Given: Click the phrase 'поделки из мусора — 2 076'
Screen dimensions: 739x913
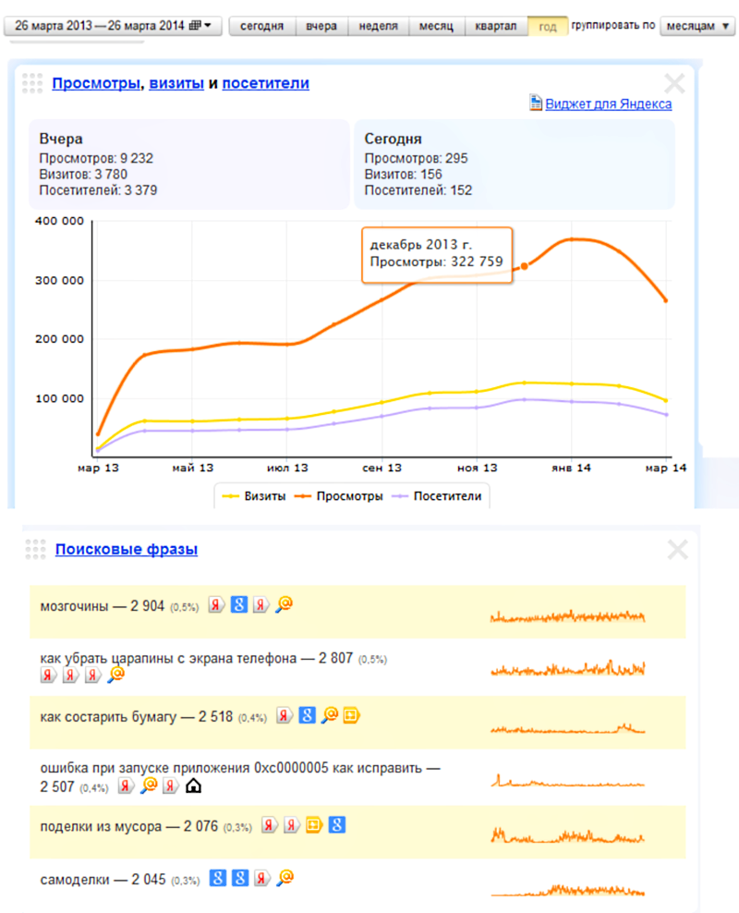Looking at the screenshot, I should (129, 827).
